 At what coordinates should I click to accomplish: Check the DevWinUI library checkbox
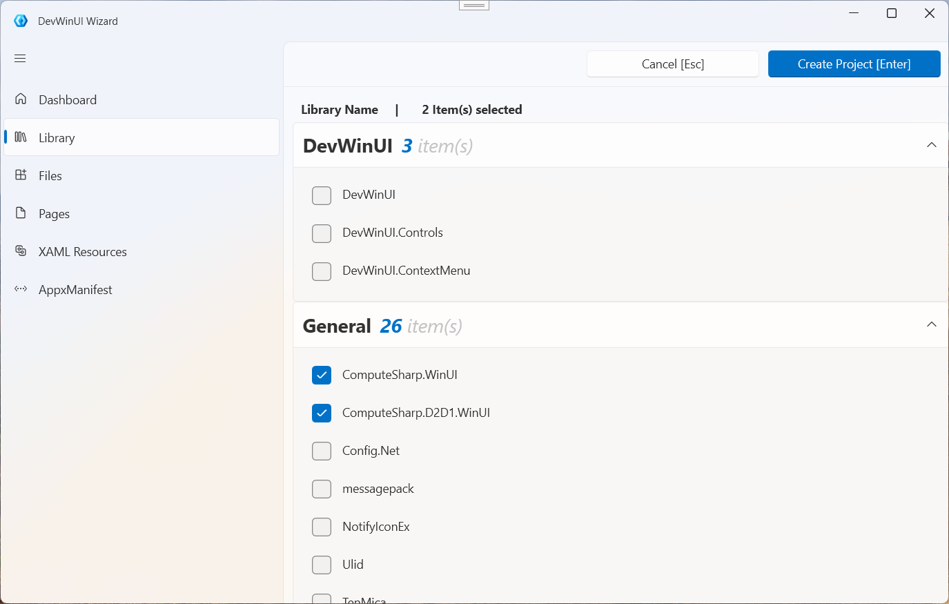coord(322,195)
